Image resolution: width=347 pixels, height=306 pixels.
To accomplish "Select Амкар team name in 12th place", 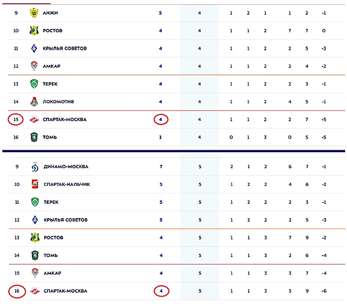I will pos(52,66).
